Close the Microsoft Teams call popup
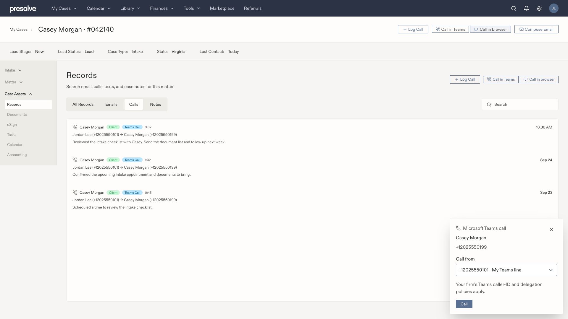The image size is (568, 319). tap(551, 230)
